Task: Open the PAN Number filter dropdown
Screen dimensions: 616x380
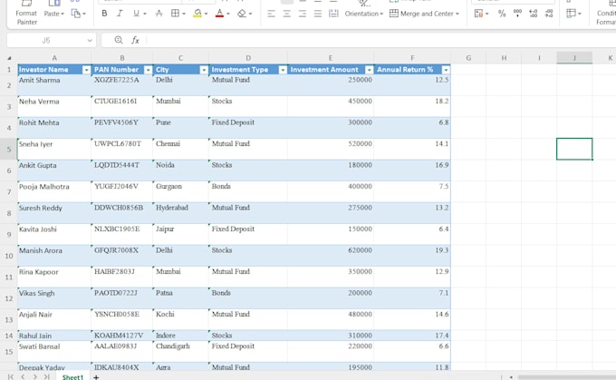Action: pyautogui.click(x=148, y=70)
